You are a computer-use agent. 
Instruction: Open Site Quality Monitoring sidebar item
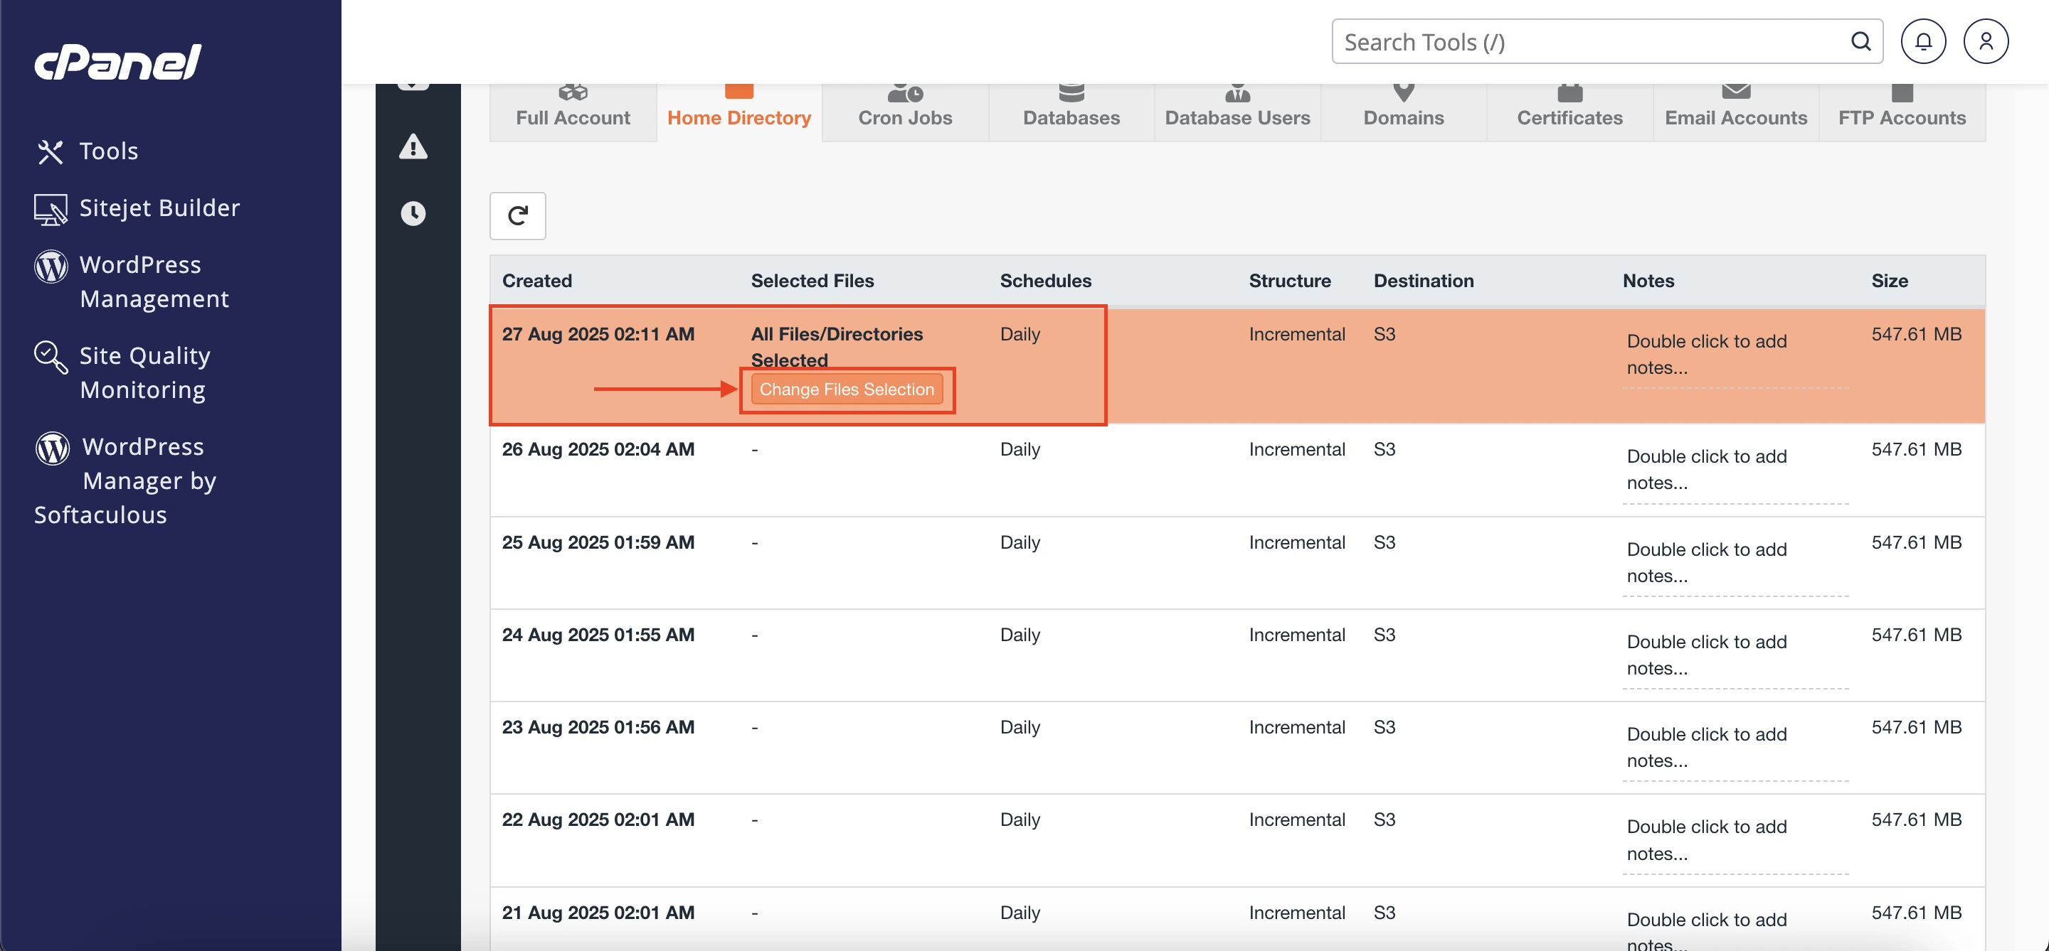144,372
